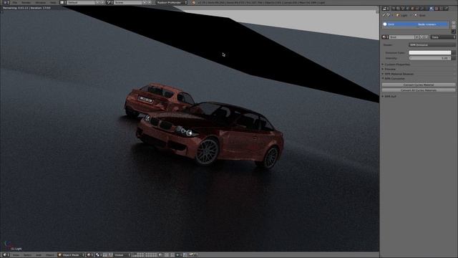Select the highlighted Material properties tab

pyautogui.click(x=432, y=9)
